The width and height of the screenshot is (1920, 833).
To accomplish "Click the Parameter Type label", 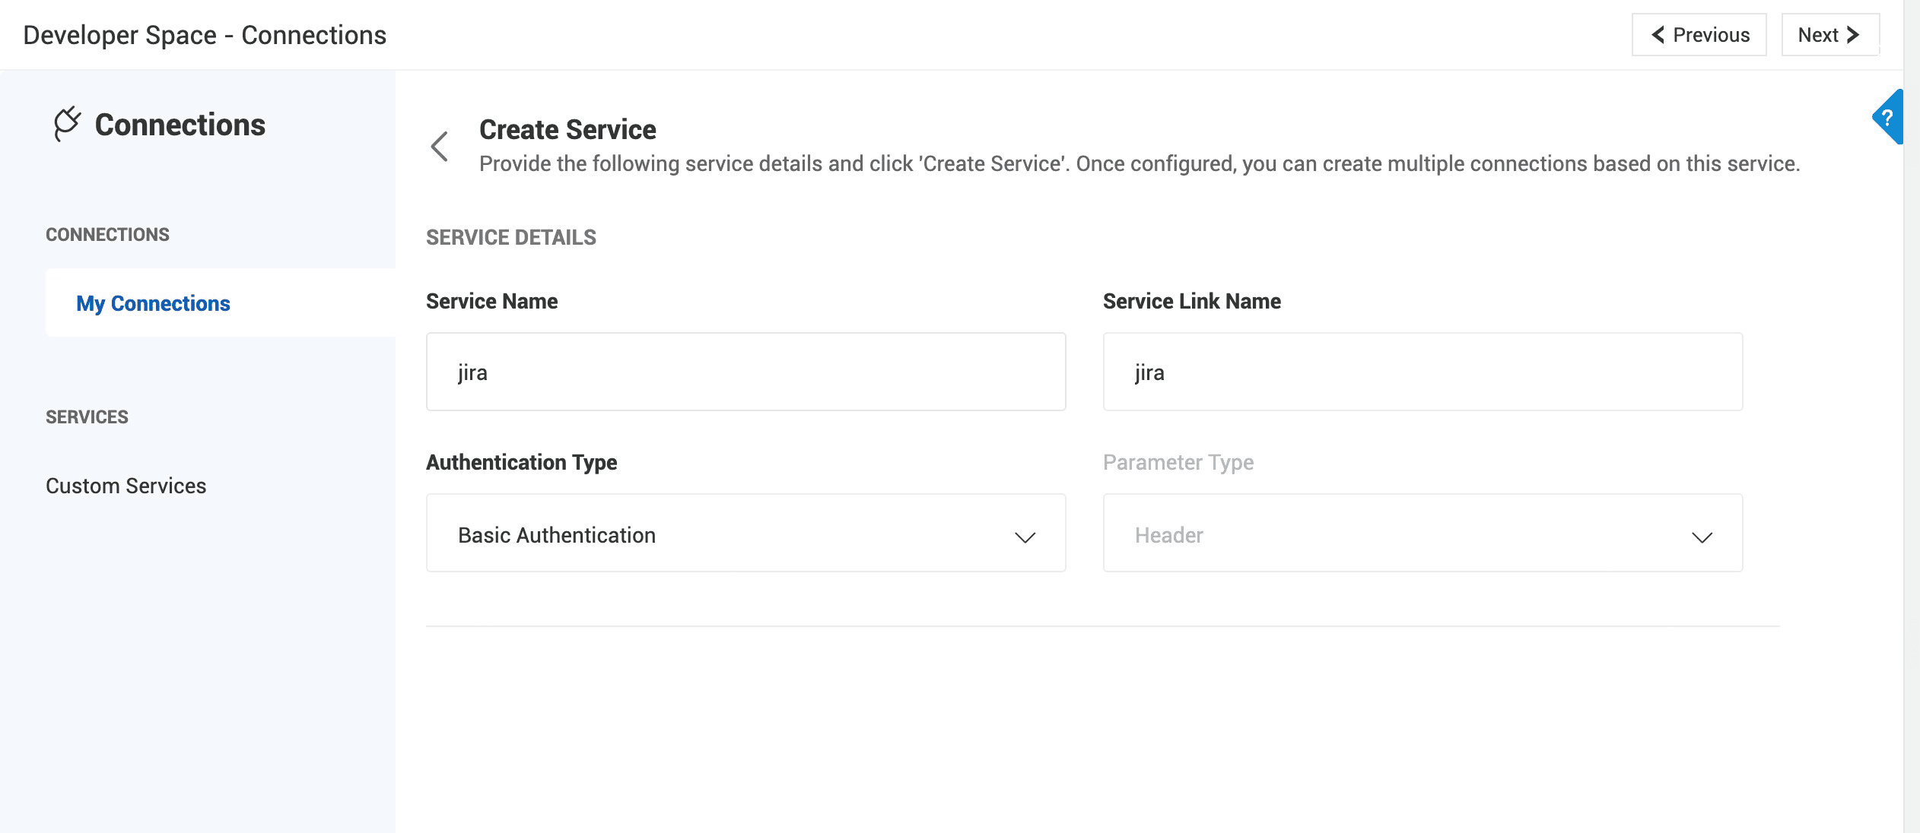I will pyautogui.click(x=1178, y=462).
